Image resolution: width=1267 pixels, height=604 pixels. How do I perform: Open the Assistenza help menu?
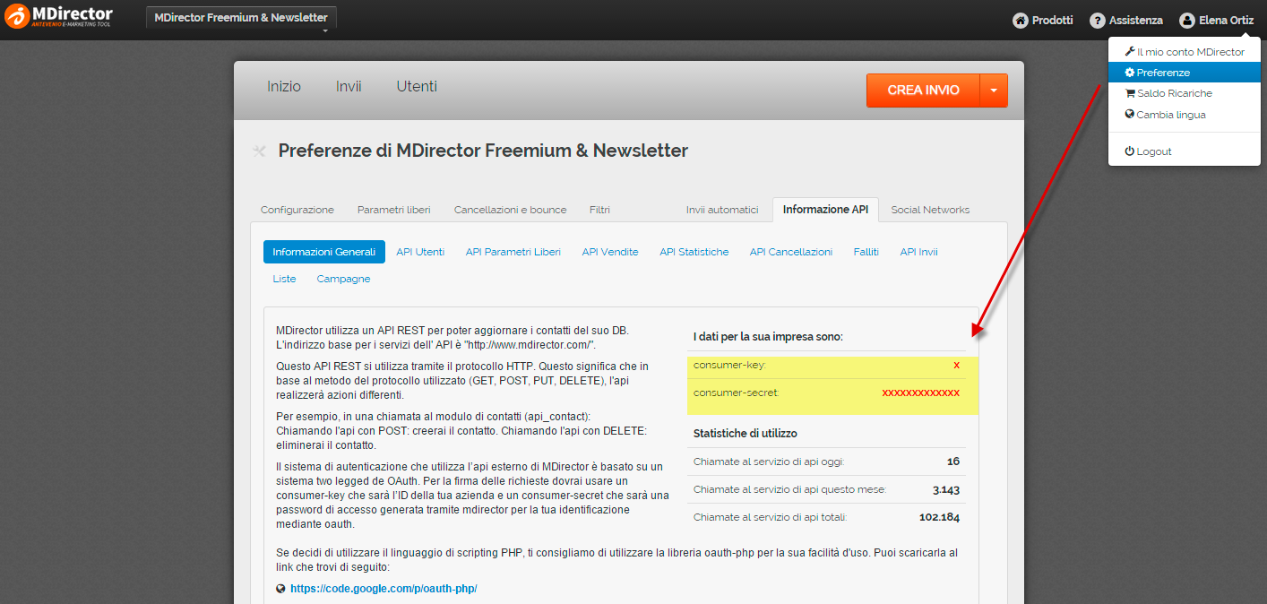(1126, 20)
